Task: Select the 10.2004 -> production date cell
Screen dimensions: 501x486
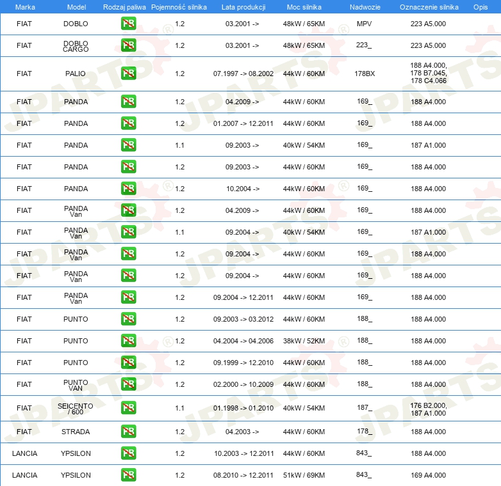Action: tap(243, 189)
